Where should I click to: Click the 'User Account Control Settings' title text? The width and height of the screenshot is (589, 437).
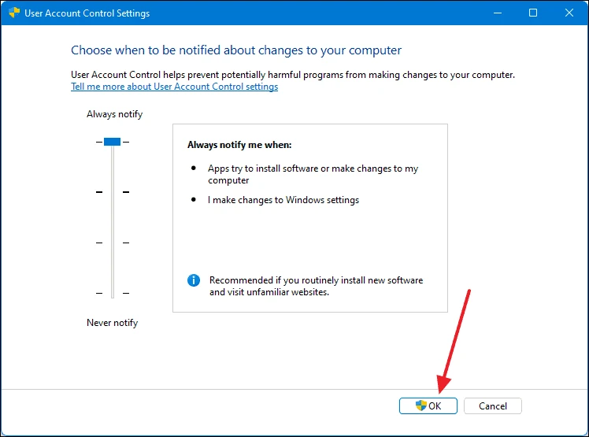point(87,13)
